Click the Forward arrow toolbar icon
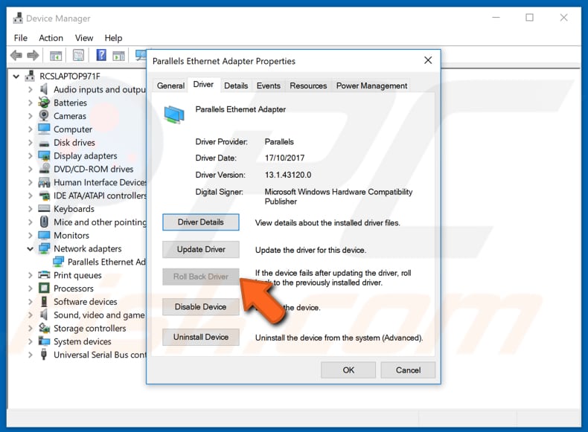The width and height of the screenshot is (588, 432). [x=33, y=56]
